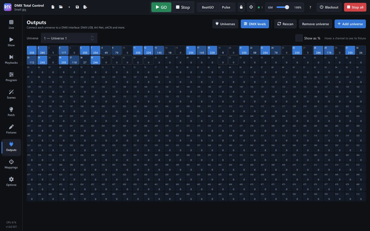This screenshot has height=231, width=370.
Task: Click the red Stop all button
Action: pyautogui.click(x=355, y=7)
